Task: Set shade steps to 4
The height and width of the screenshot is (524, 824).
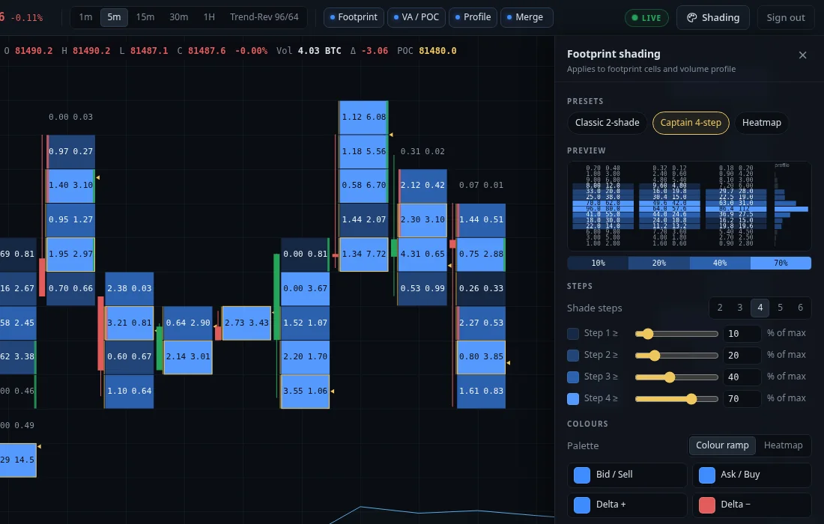Action: click(760, 308)
